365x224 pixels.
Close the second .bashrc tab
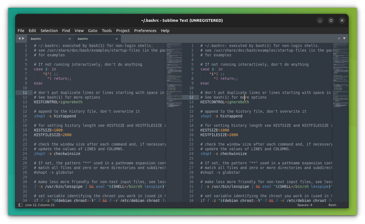[117, 39]
